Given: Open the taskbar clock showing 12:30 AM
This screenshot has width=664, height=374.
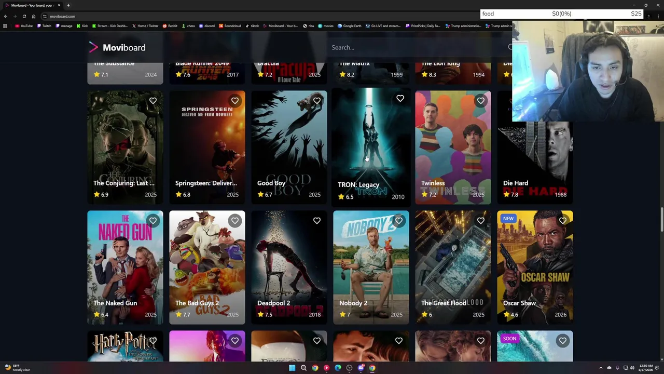Looking at the screenshot, I should click(646, 368).
